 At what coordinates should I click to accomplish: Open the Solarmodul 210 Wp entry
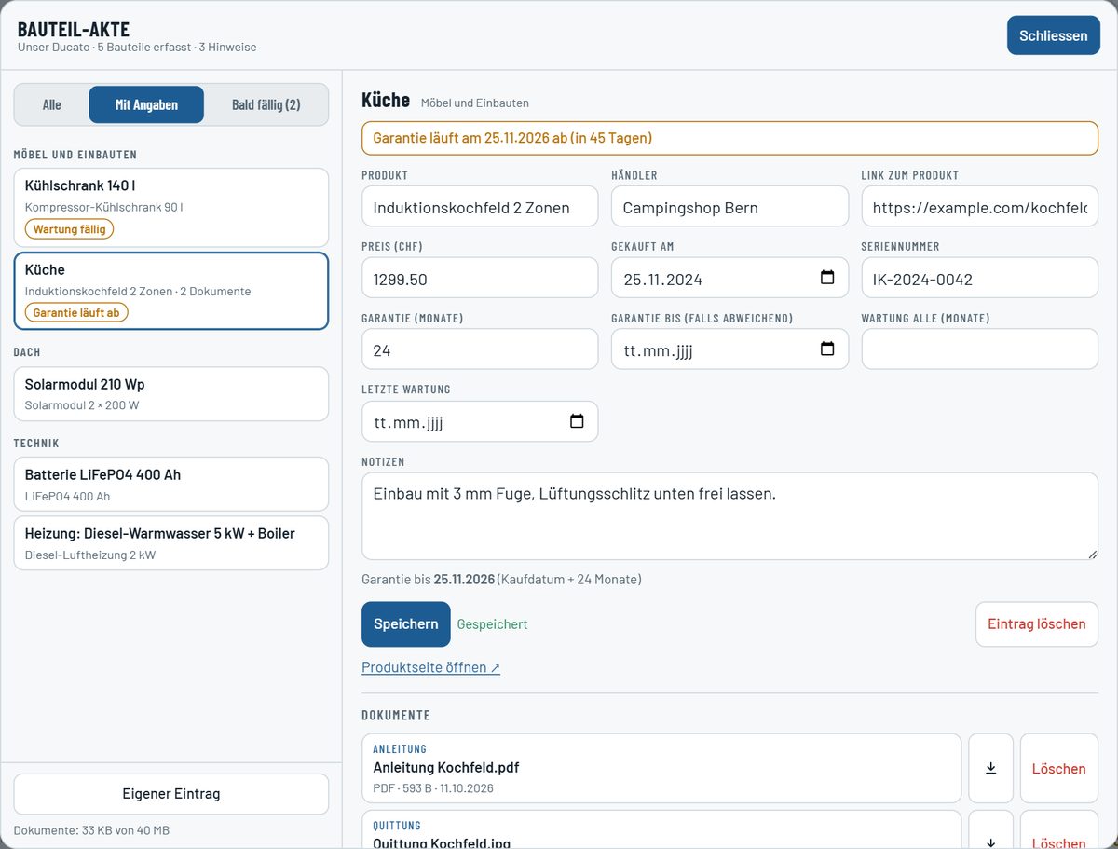(x=171, y=393)
